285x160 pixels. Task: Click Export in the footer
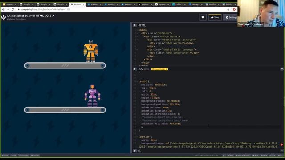(272, 156)
